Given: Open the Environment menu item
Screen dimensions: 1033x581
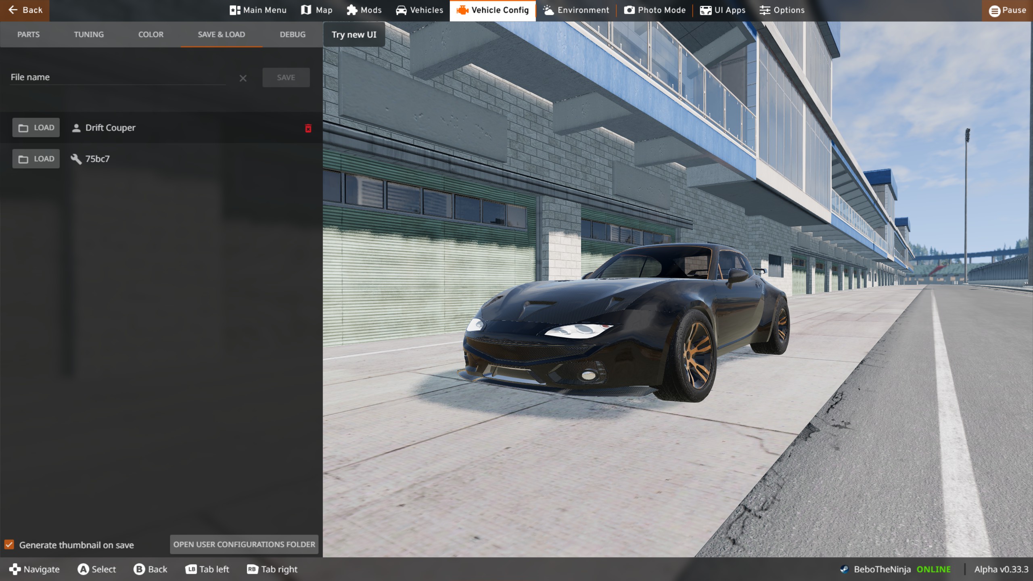Looking at the screenshot, I should click(x=576, y=10).
